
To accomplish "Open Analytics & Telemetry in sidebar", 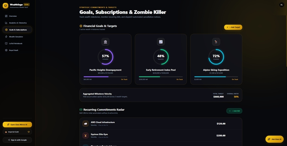I will [x=17, y=23].
